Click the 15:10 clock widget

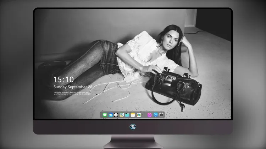point(63,79)
